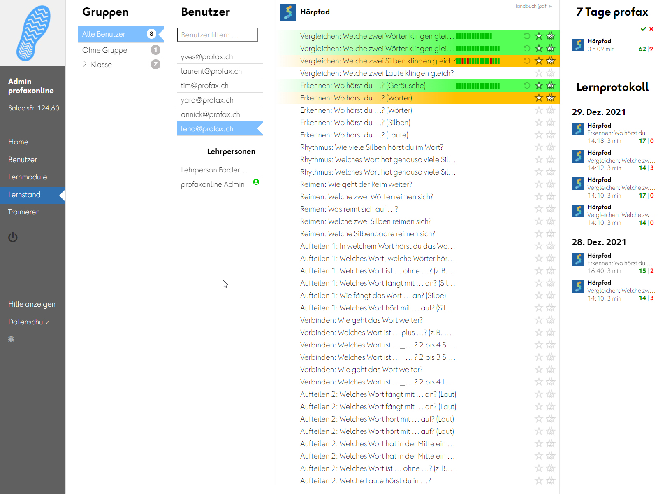Reset the 'Erkennen (Geräusche)' exercise progress
Viewport: 658px width, 494px height.
pyautogui.click(x=527, y=86)
